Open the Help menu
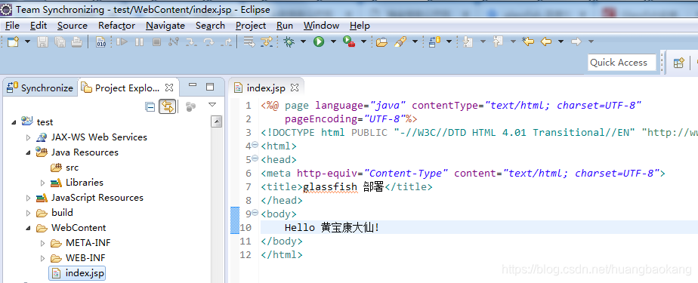The height and width of the screenshot is (283, 698). click(360, 26)
